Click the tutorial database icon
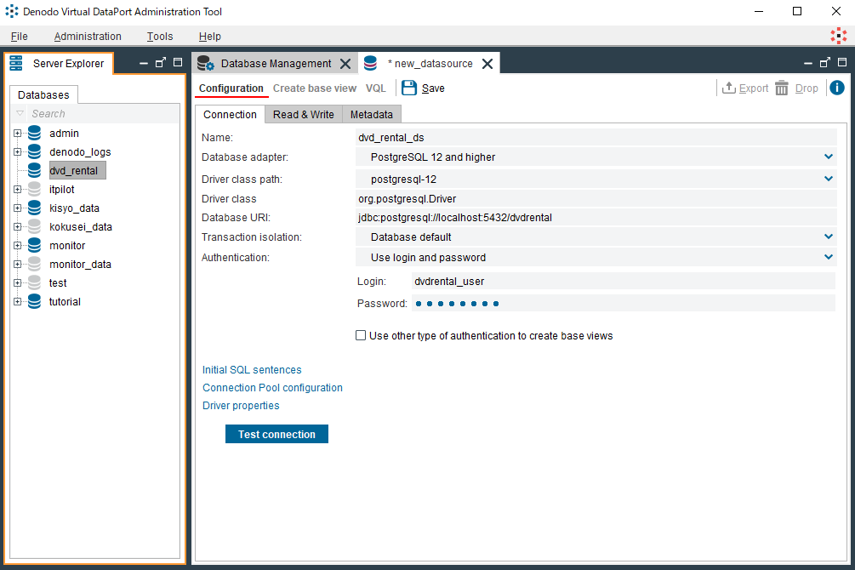 tap(34, 302)
